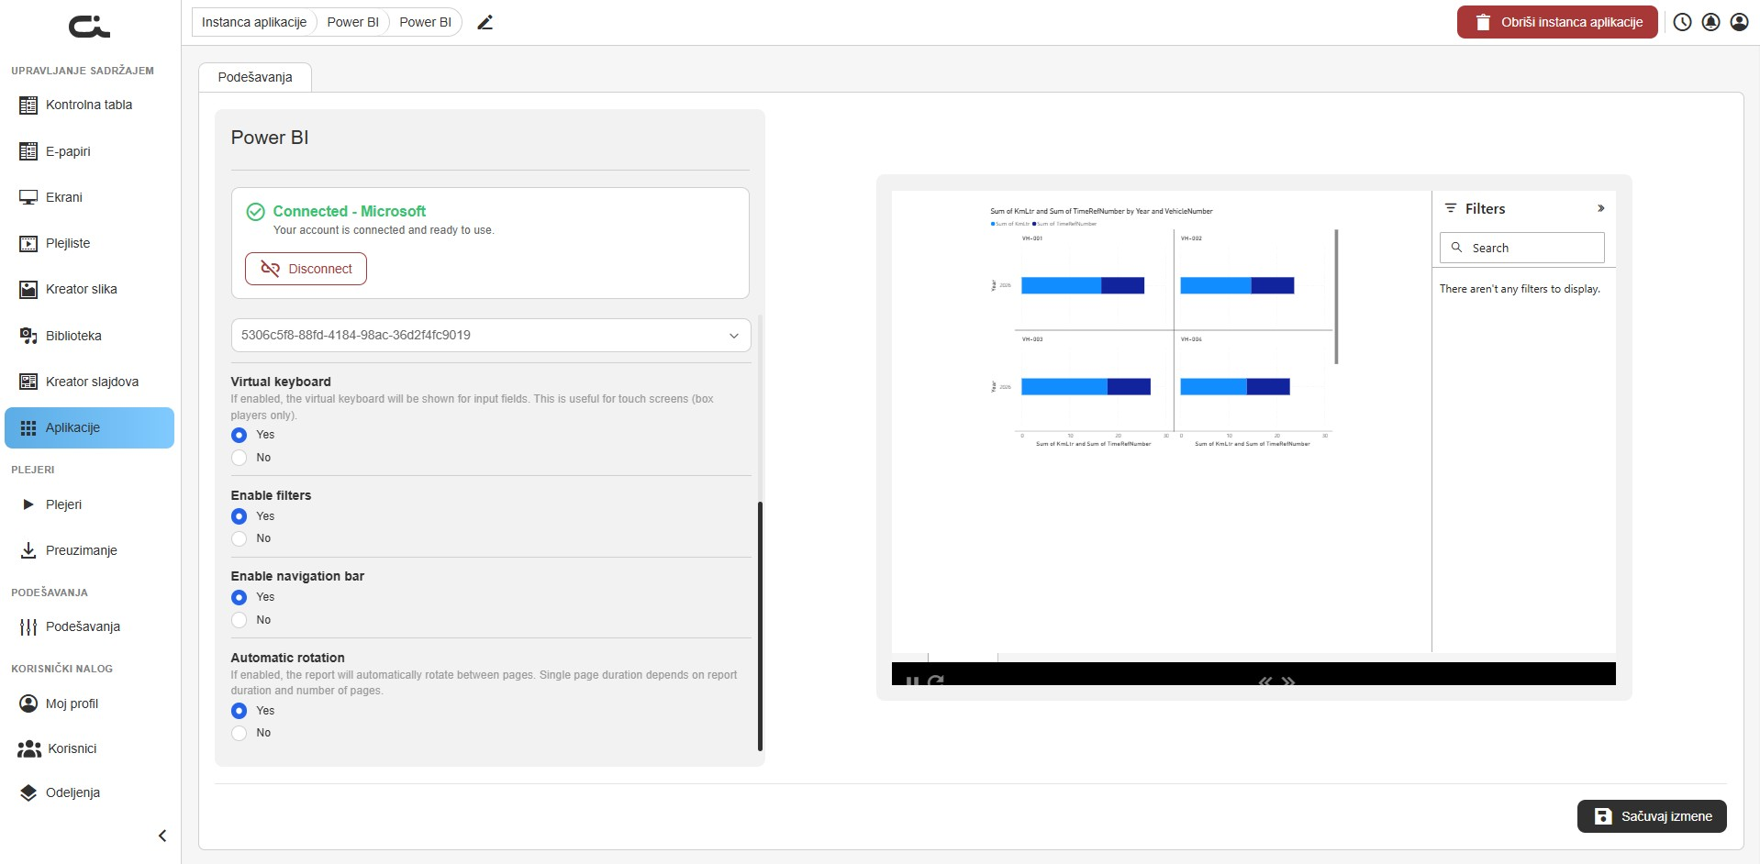
Task: Open the clock history icon in header
Action: point(1682,22)
